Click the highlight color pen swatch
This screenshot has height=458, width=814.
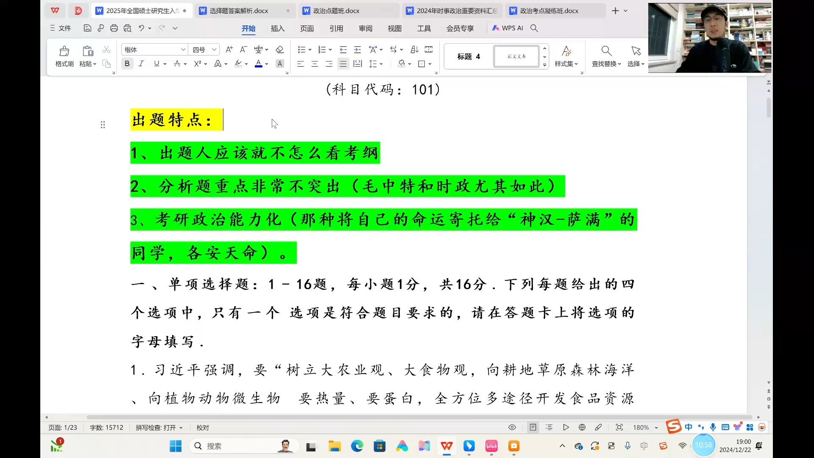click(x=238, y=64)
